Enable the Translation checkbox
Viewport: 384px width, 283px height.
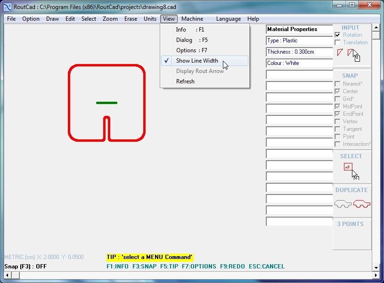coord(337,42)
